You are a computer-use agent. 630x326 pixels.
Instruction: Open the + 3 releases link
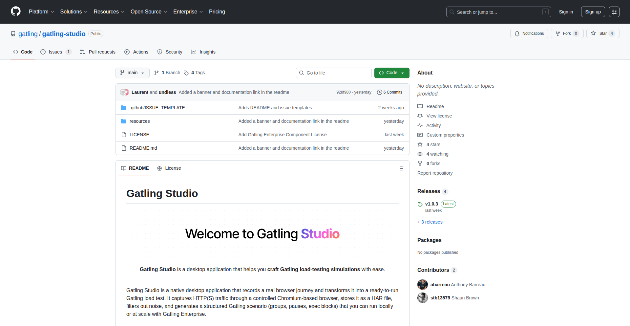430,222
